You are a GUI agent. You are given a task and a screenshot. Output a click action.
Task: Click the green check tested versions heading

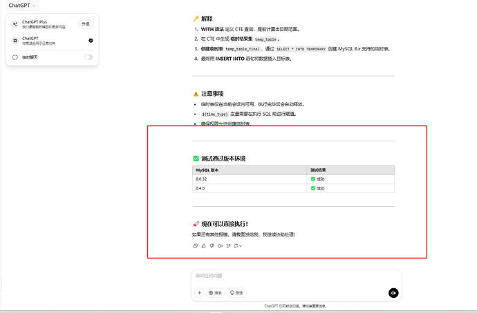pos(219,159)
